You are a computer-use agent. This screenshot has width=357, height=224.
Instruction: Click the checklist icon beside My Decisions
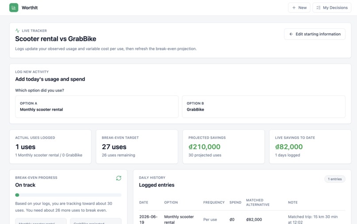[318, 8]
